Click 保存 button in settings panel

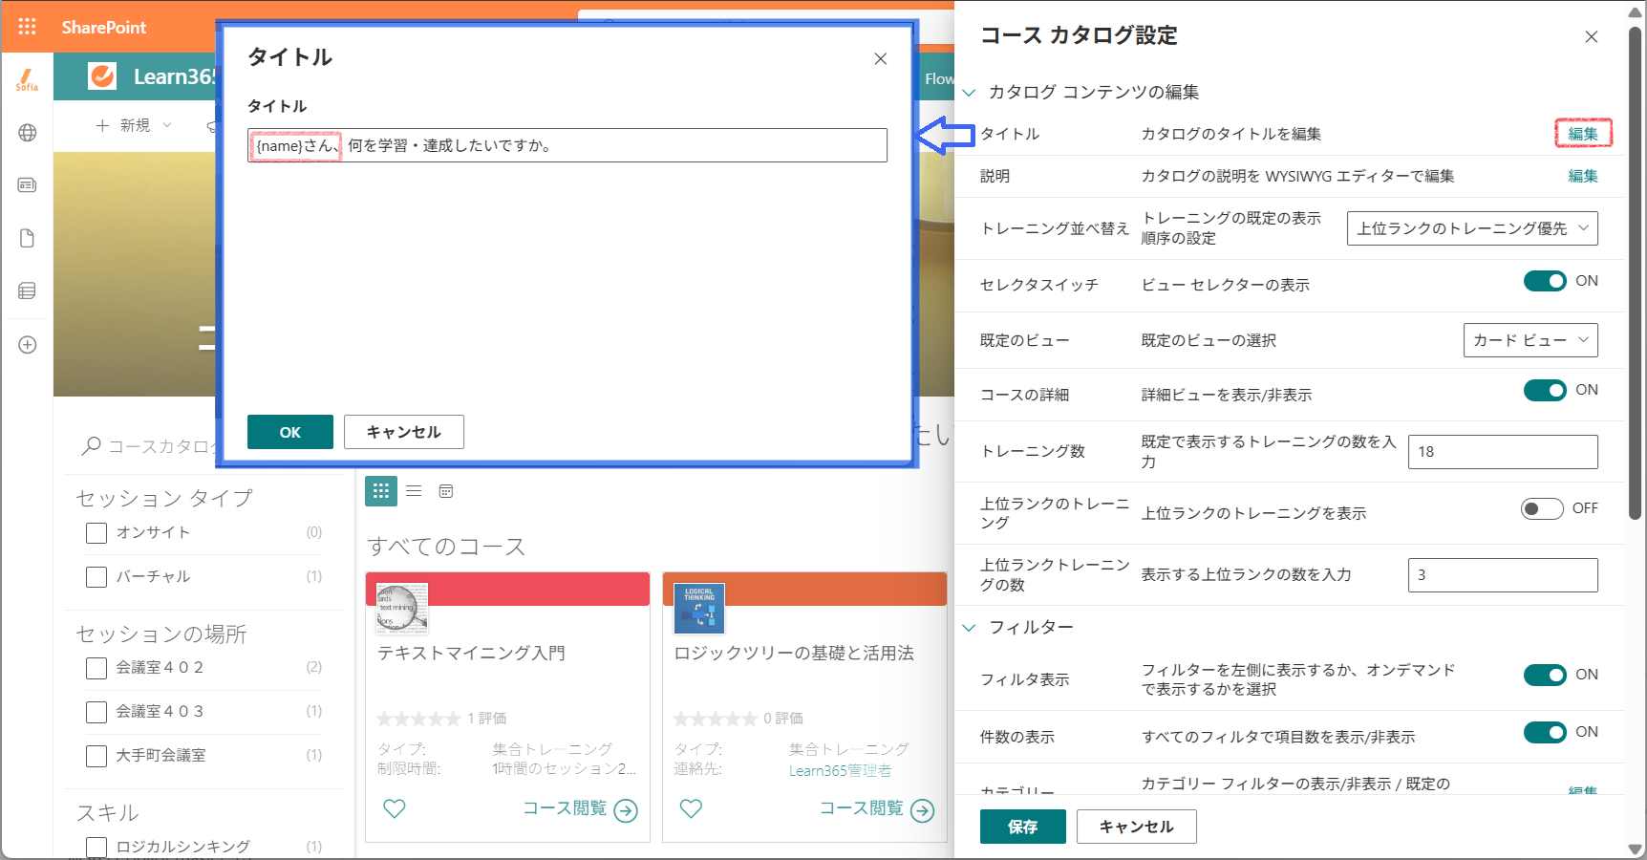click(x=1023, y=827)
